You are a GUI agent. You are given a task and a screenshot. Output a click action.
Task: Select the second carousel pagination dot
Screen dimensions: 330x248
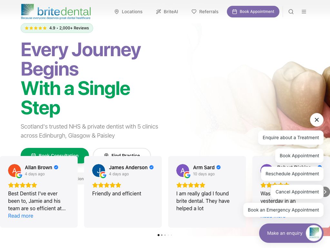(x=162, y=235)
